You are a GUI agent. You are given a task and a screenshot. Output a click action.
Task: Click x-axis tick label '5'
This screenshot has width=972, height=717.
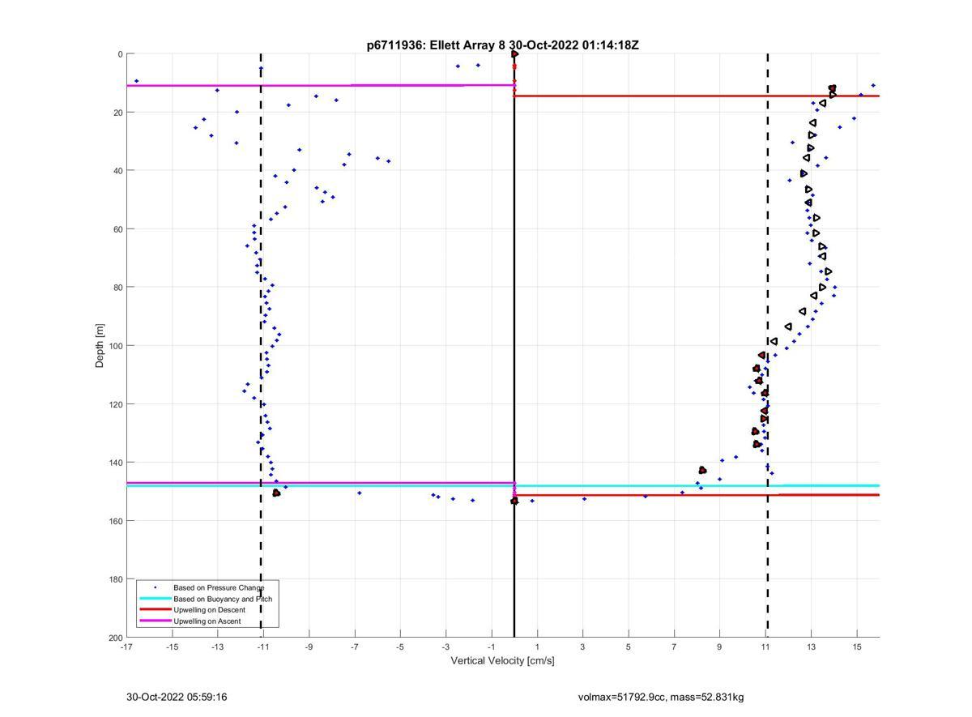pyautogui.click(x=628, y=647)
